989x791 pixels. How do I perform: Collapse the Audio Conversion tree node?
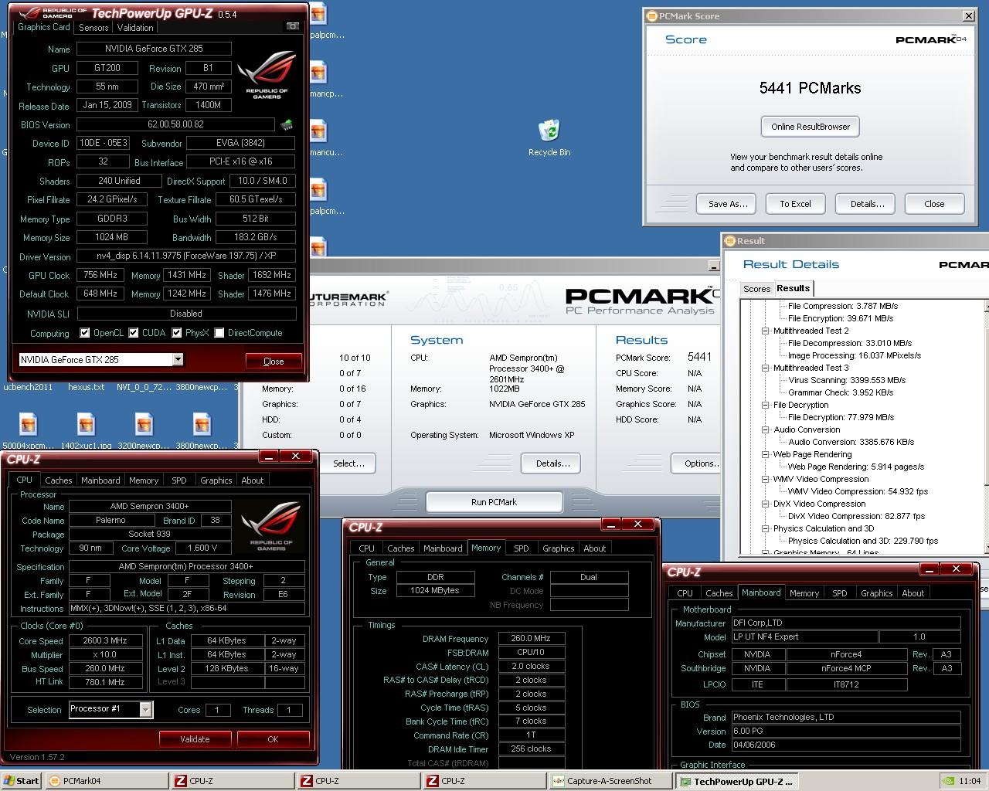click(766, 429)
